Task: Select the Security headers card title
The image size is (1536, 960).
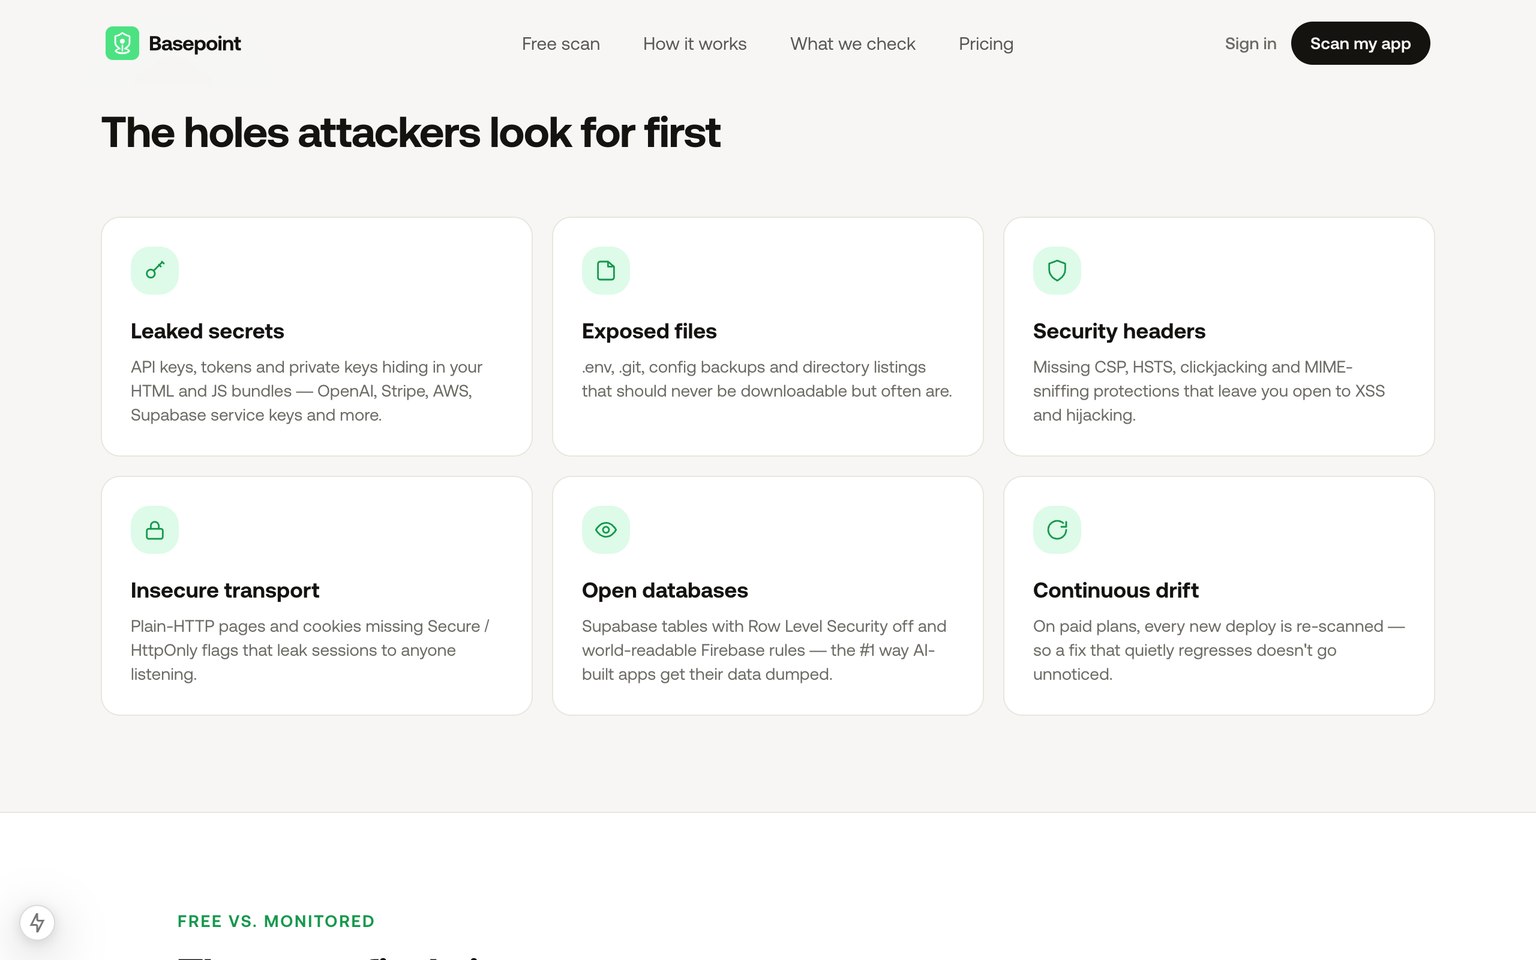Action: click(1119, 331)
